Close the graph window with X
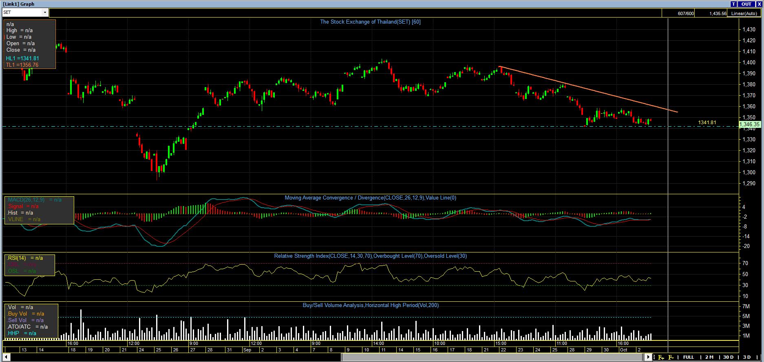Image resolution: width=764 pixels, height=362 pixels. pyautogui.click(x=759, y=4)
